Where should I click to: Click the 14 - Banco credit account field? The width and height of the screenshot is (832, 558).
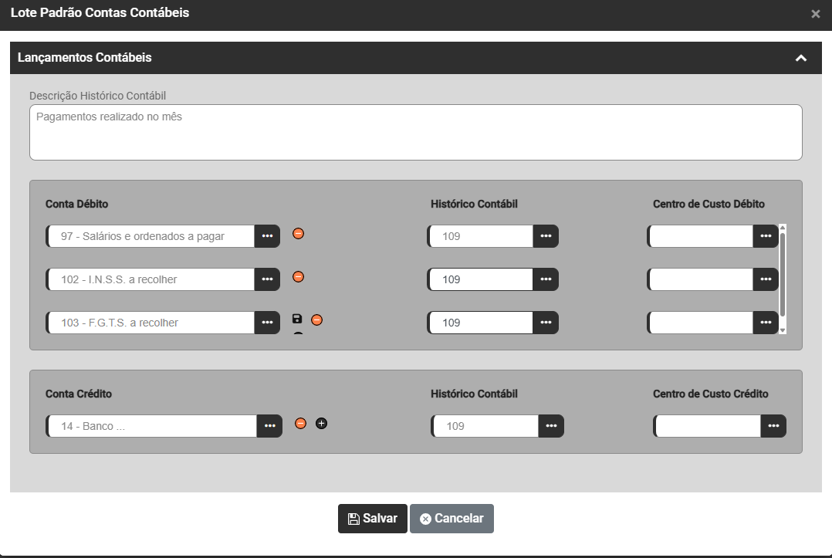pyautogui.click(x=152, y=426)
